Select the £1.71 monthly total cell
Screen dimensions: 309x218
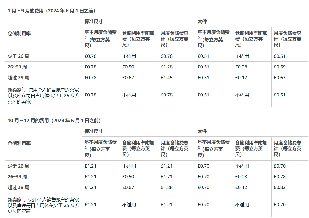click(167, 177)
